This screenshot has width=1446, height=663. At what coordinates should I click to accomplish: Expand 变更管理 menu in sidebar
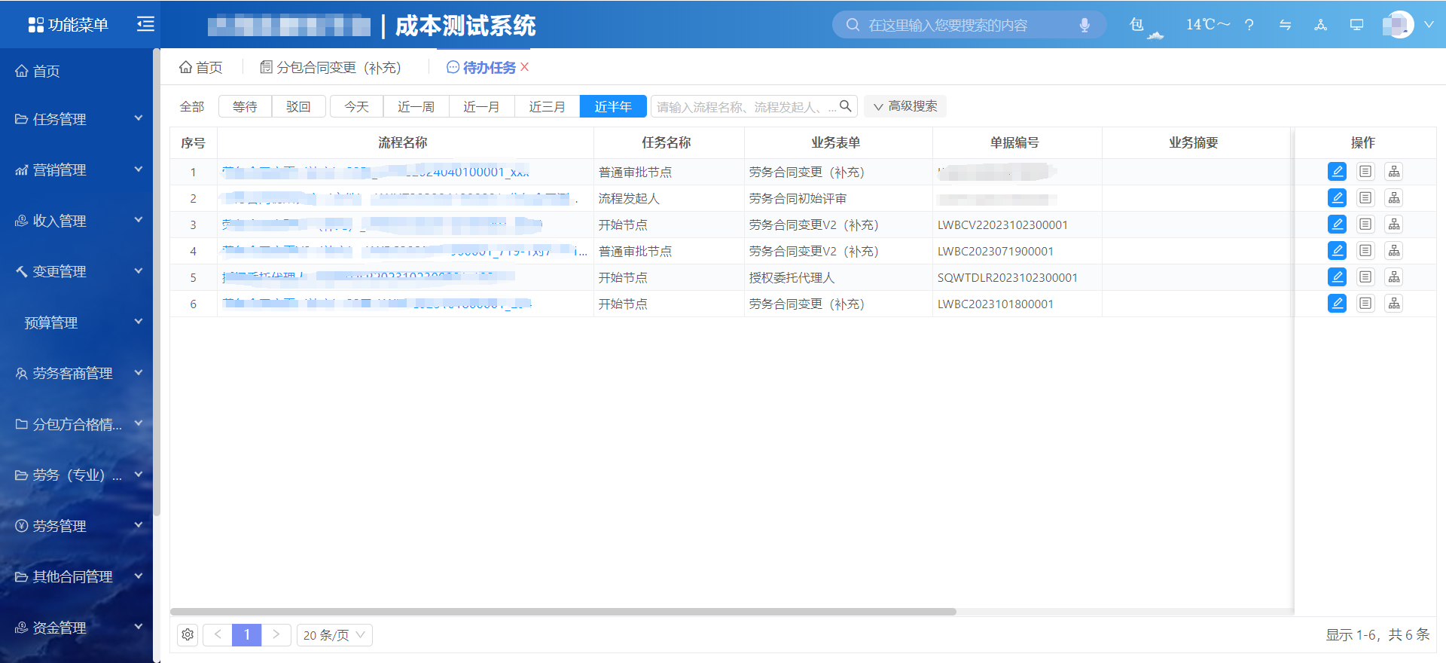pos(78,271)
